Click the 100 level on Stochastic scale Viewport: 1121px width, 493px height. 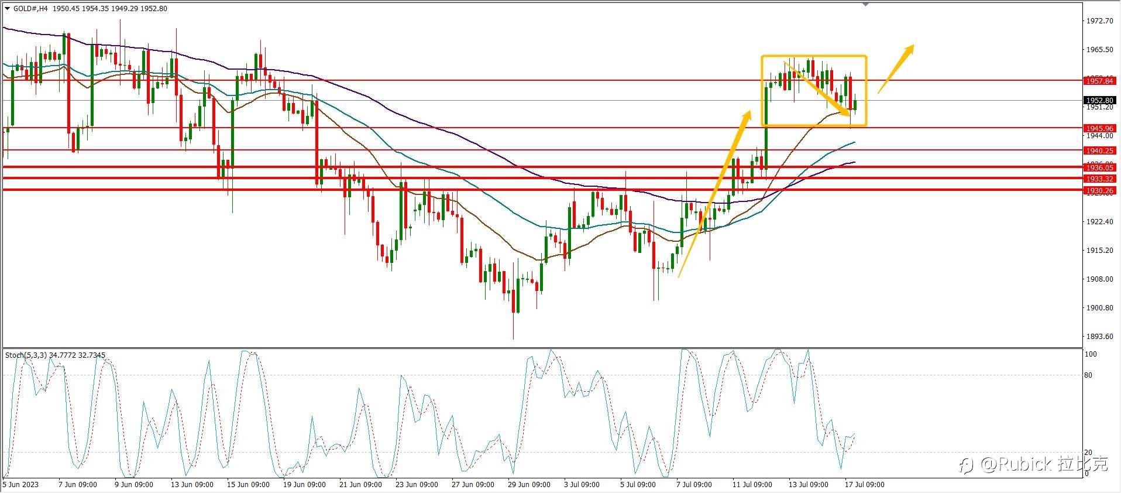[1091, 355]
